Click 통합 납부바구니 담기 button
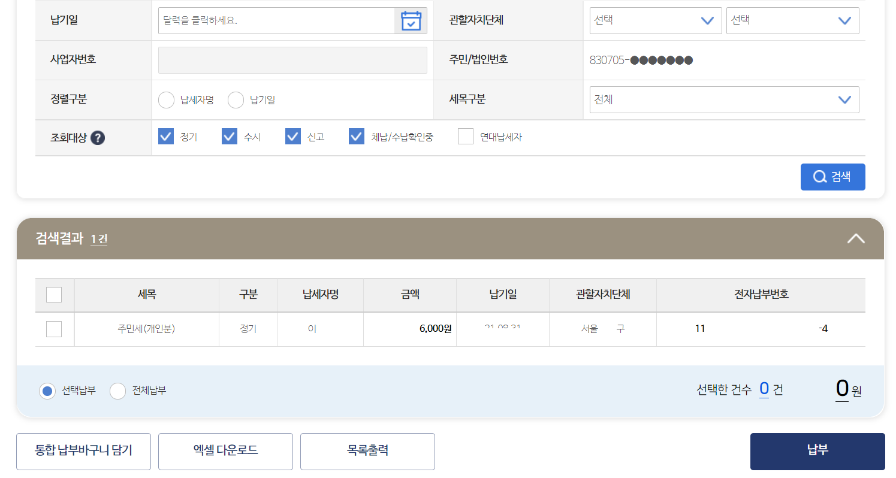The image size is (896, 478). [x=83, y=451]
